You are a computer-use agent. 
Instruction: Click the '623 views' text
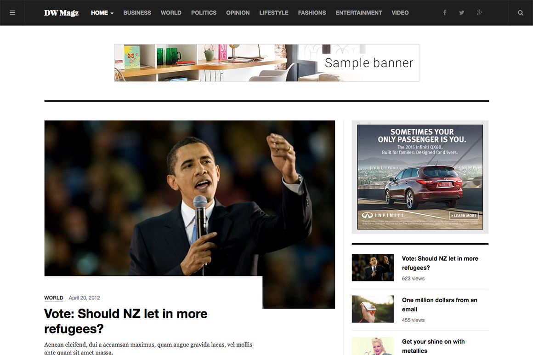point(413,279)
